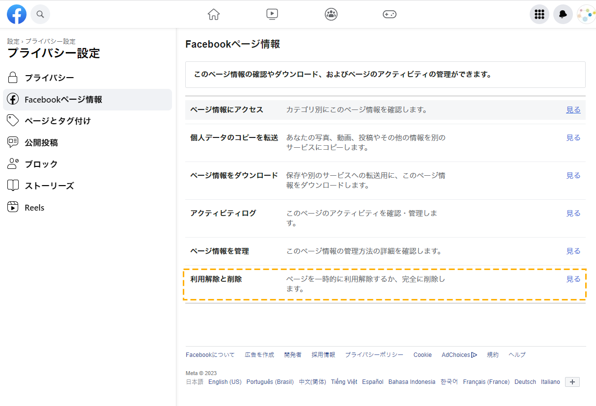Select 公開投稿 in the sidebar

pos(87,142)
